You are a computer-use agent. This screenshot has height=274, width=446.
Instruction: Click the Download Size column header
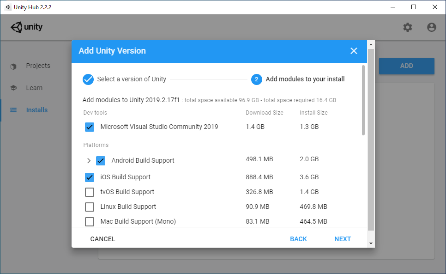click(265, 113)
